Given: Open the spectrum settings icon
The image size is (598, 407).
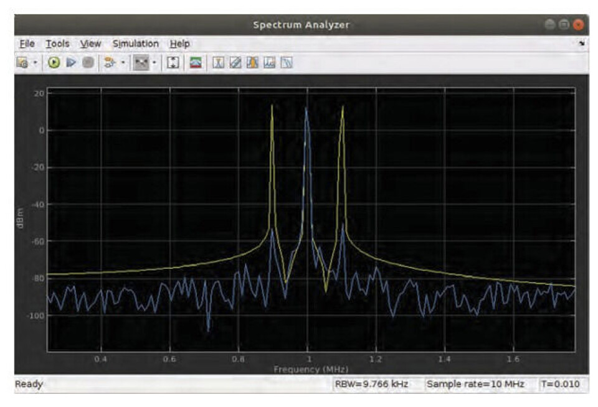Looking at the screenshot, I should point(196,62).
